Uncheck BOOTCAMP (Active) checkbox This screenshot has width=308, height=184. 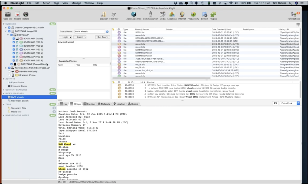(x=14, y=38)
